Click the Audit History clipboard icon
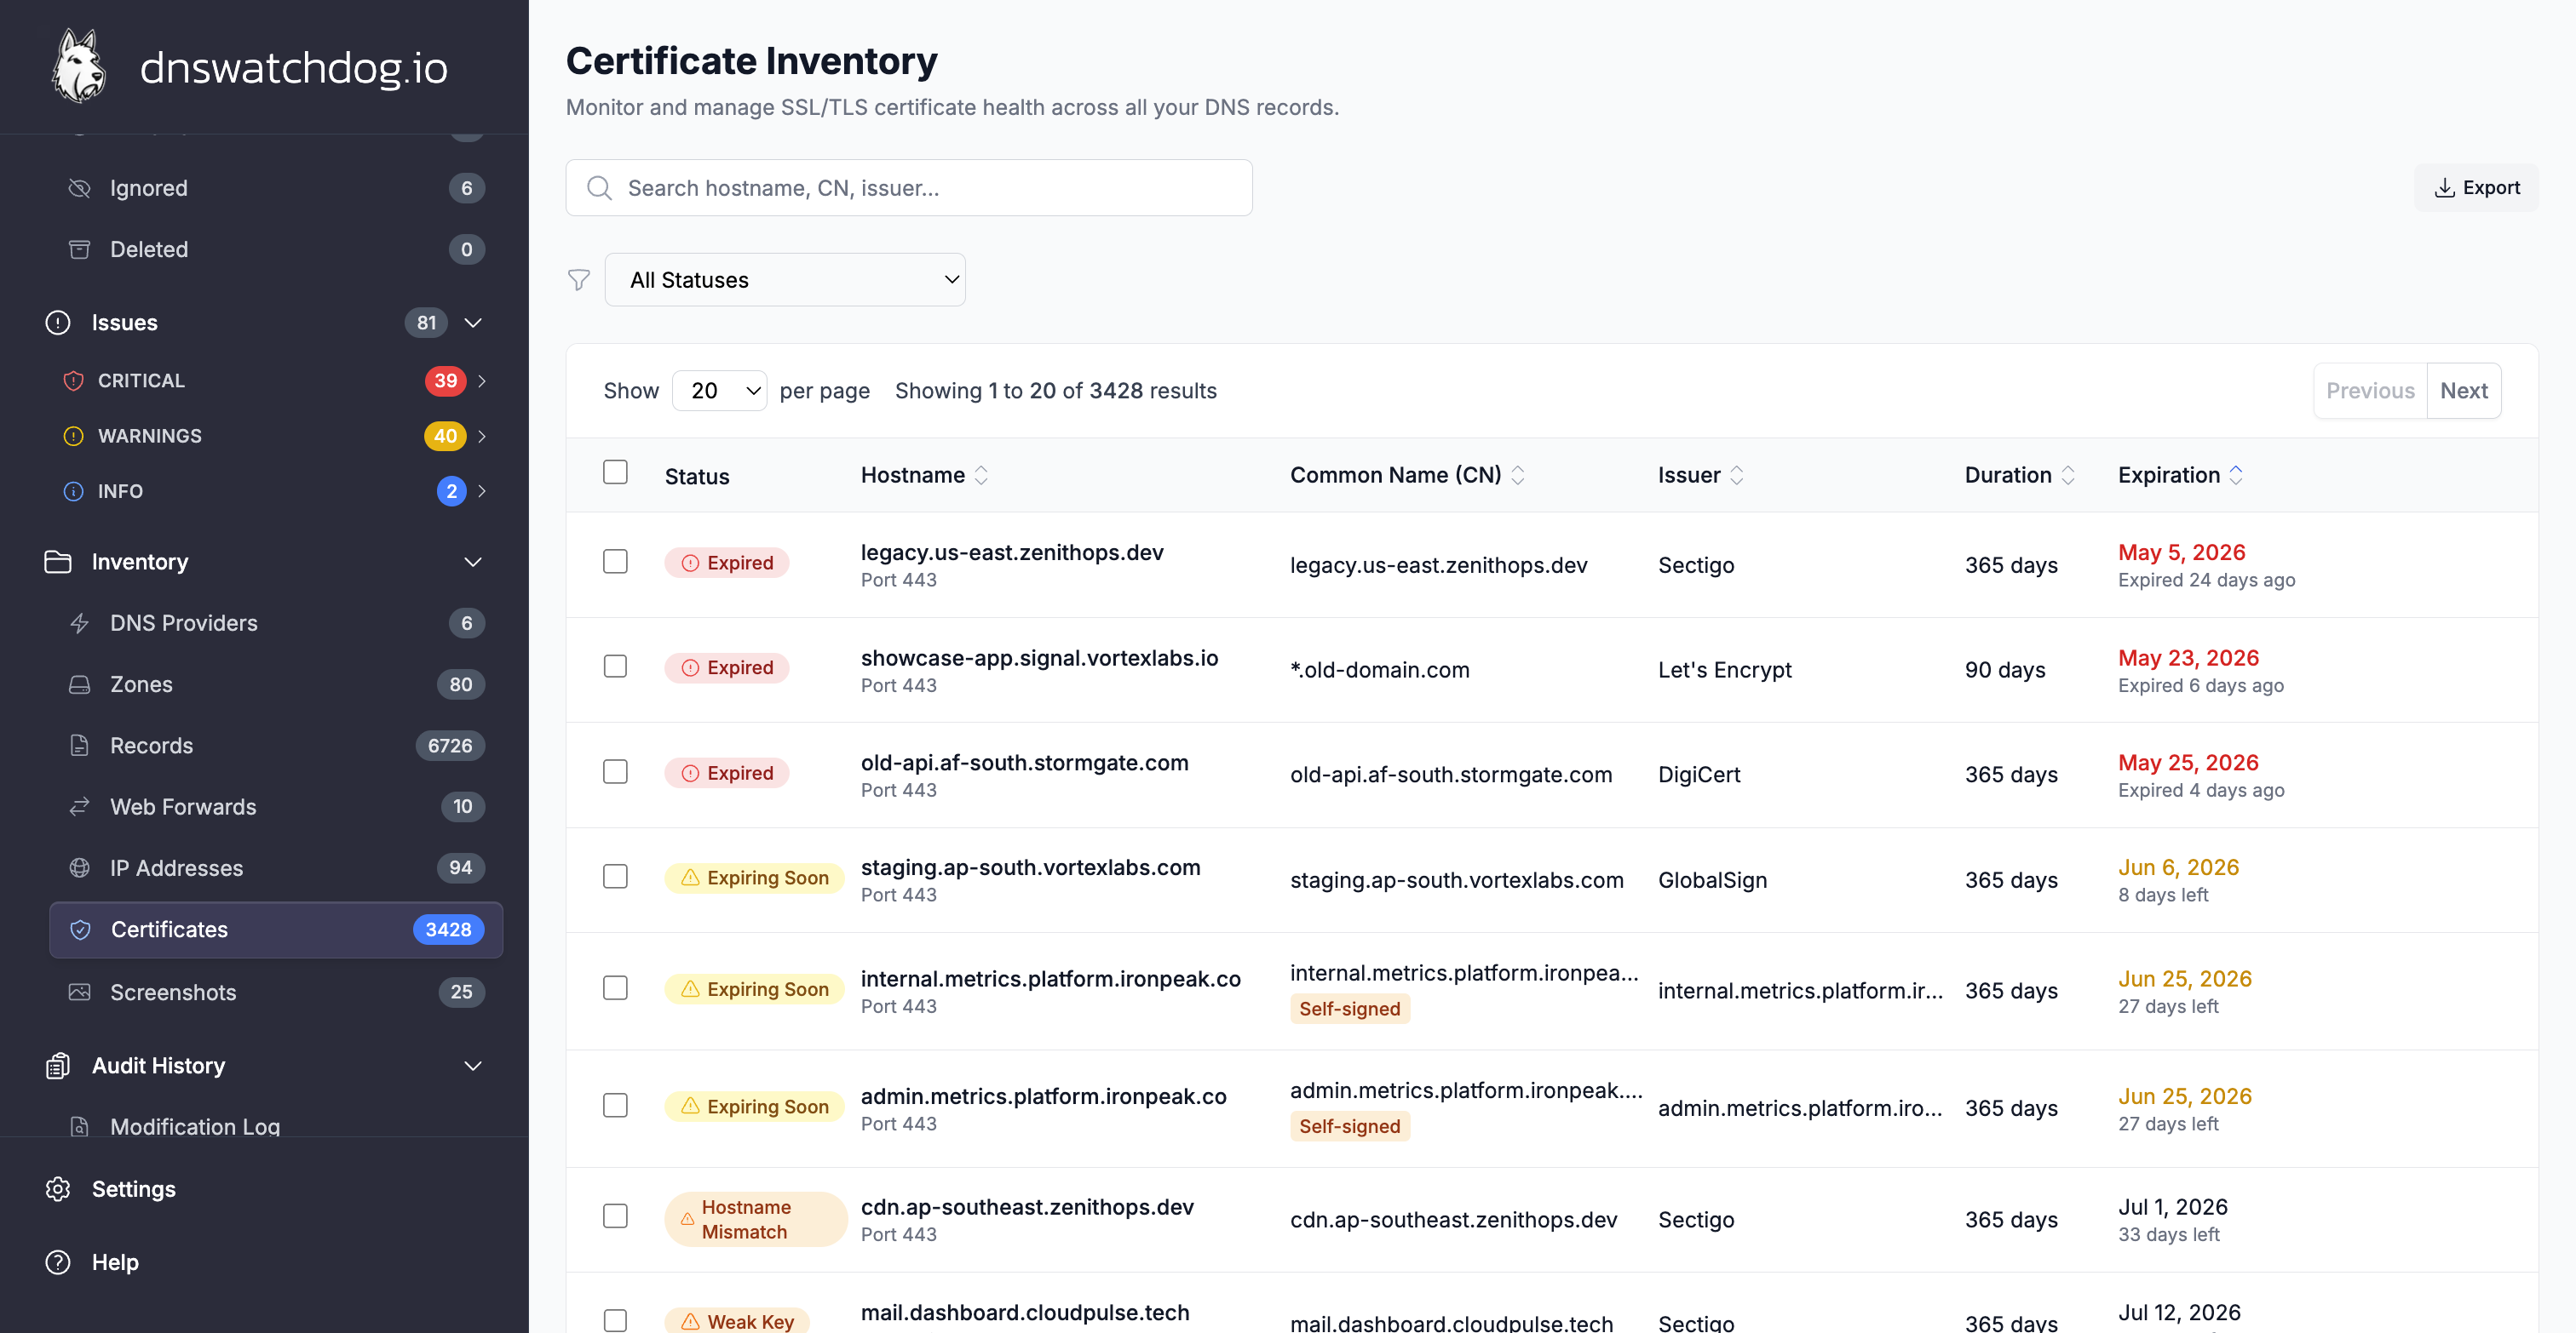This screenshot has width=2576, height=1333. point(58,1065)
